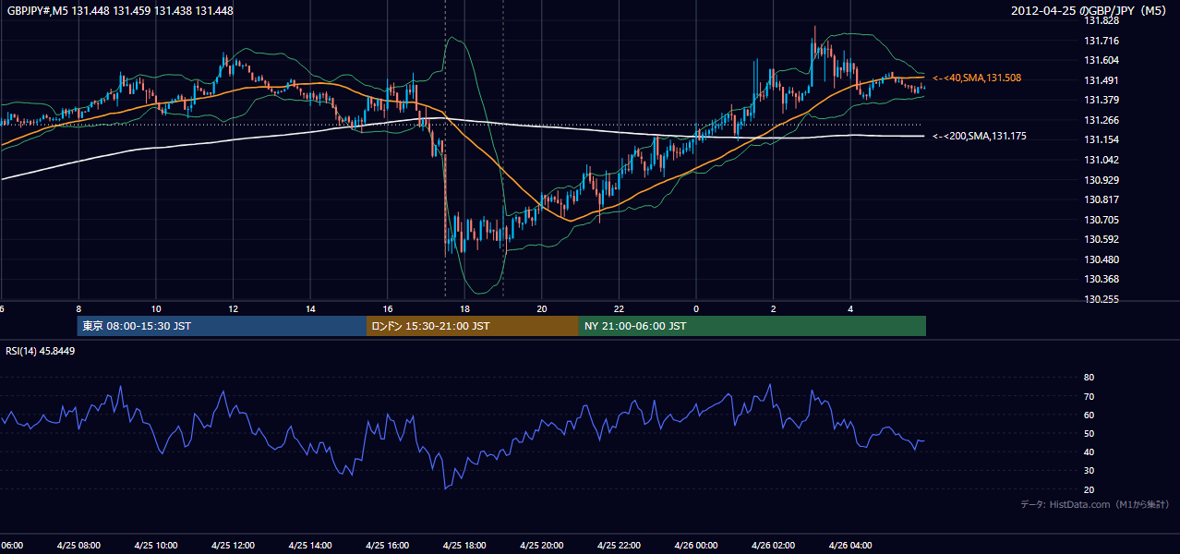This screenshot has height=554, width=1180.
Task: Click price axis value 131.154
Action: coord(1101,139)
